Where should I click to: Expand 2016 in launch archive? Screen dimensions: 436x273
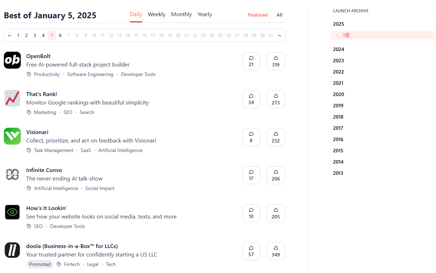coord(338,139)
